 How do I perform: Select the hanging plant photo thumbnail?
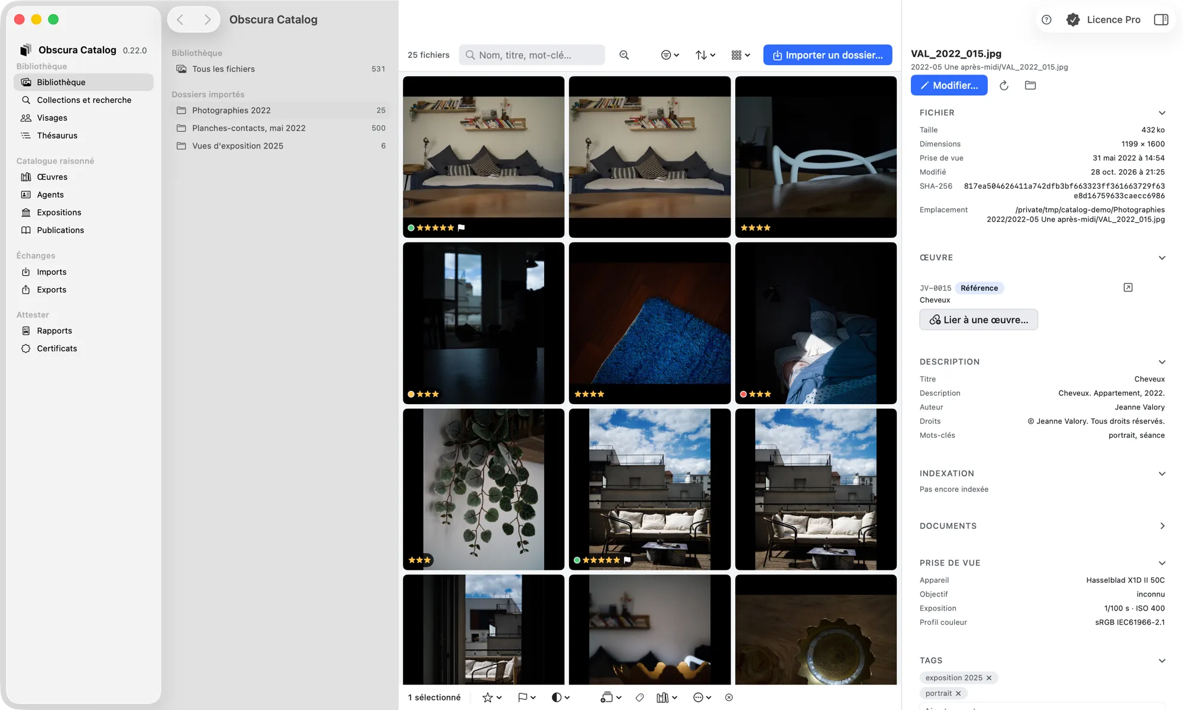(x=483, y=489)
